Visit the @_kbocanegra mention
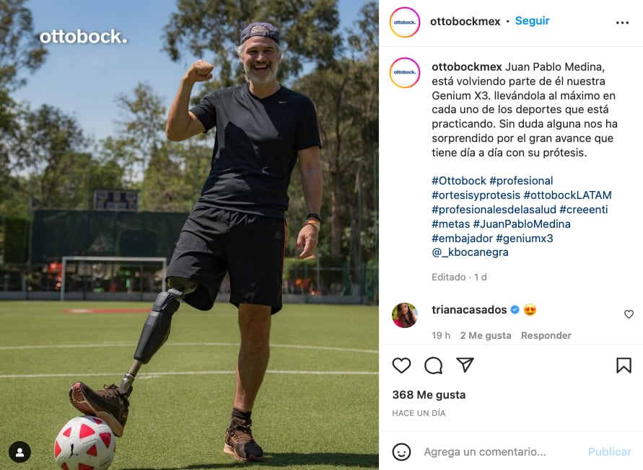 470,252
